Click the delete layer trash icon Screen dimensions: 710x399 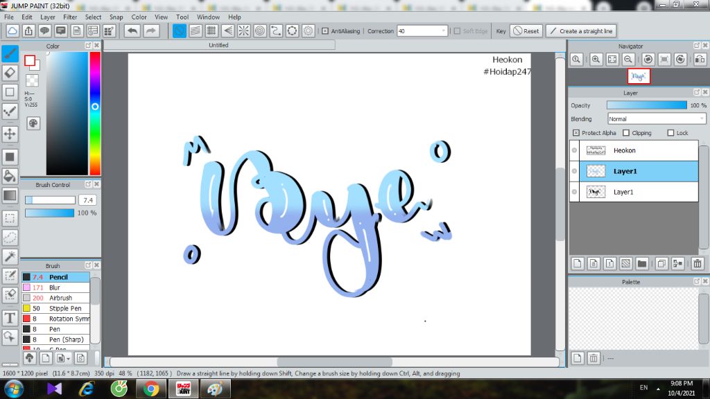(x=698, y=263)
